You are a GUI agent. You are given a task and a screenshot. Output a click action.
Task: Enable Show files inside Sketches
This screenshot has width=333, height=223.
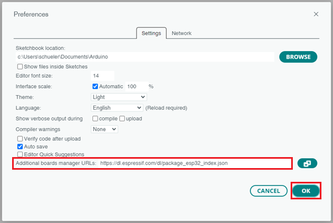click(x=20, y=66)
